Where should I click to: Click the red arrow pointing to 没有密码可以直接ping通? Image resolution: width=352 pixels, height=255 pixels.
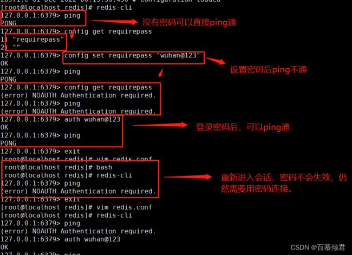(x=114, y=22)
